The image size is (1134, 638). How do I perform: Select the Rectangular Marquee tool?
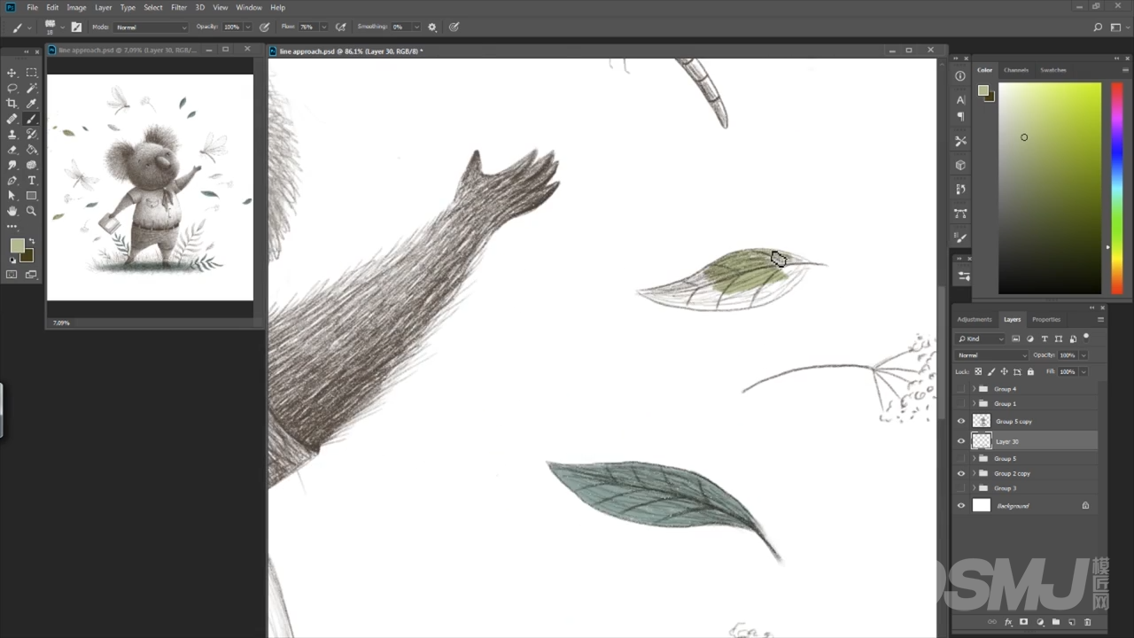pos(31,73)
